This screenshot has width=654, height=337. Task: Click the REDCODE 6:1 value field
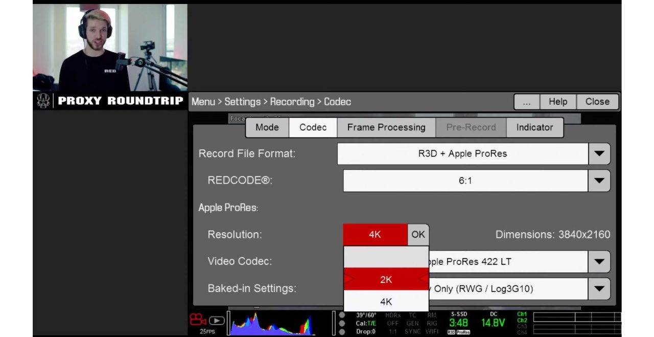point(465,181)
